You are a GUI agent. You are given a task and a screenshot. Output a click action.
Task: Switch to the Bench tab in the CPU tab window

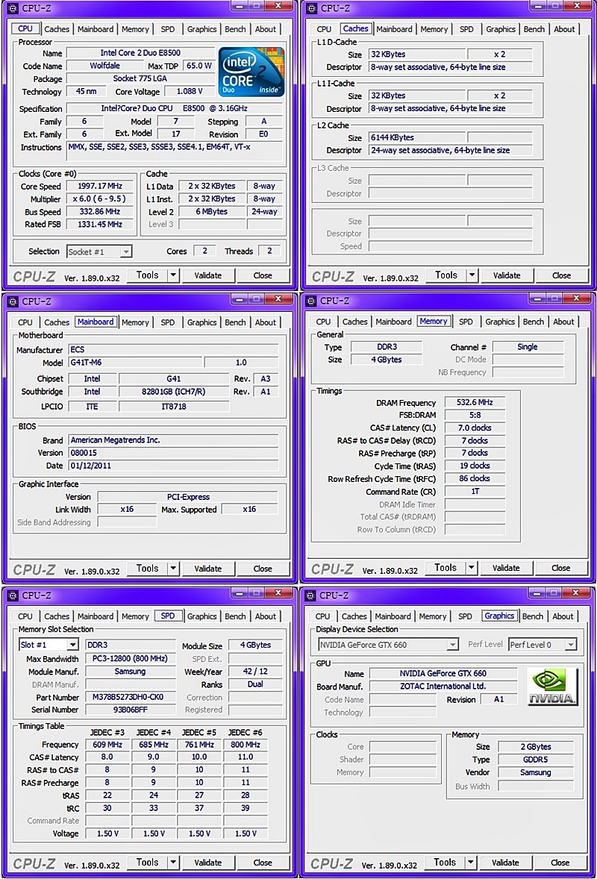coord(235,29)
